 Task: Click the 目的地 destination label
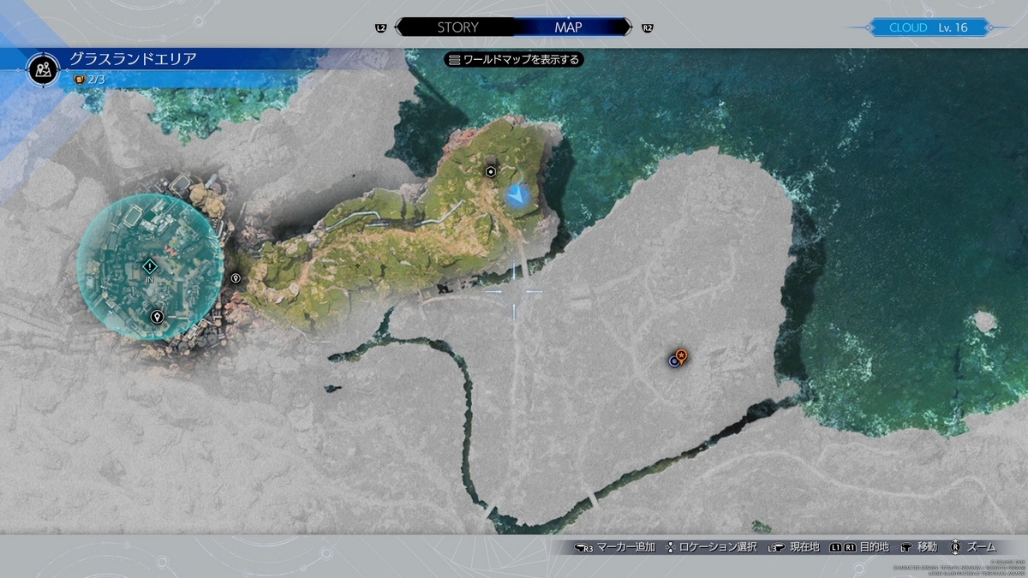coord(873,547)
